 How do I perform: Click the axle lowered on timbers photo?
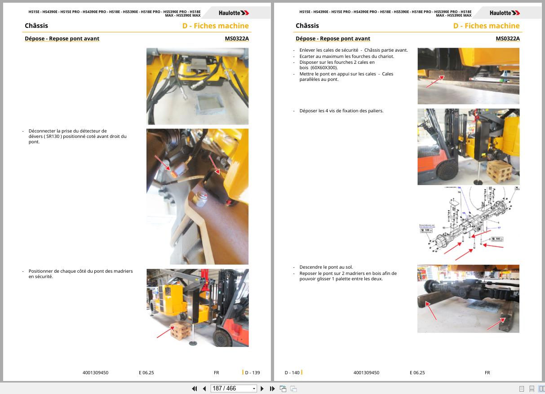[469, 299]
